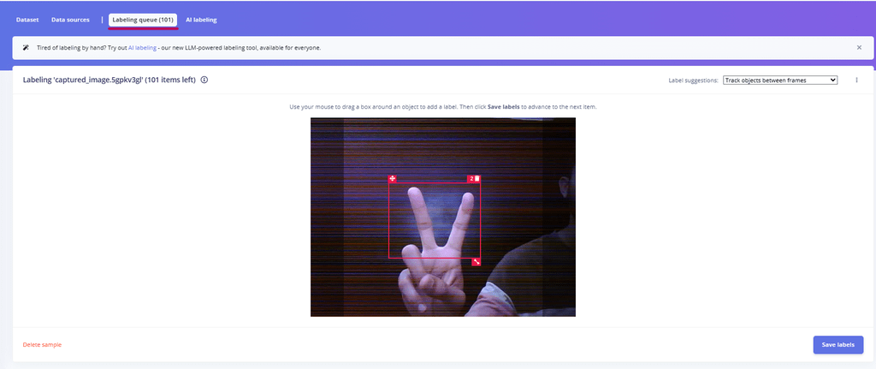Show info about the labeling item
Viewport: 876px width, 369px height.
click(204, 80)
